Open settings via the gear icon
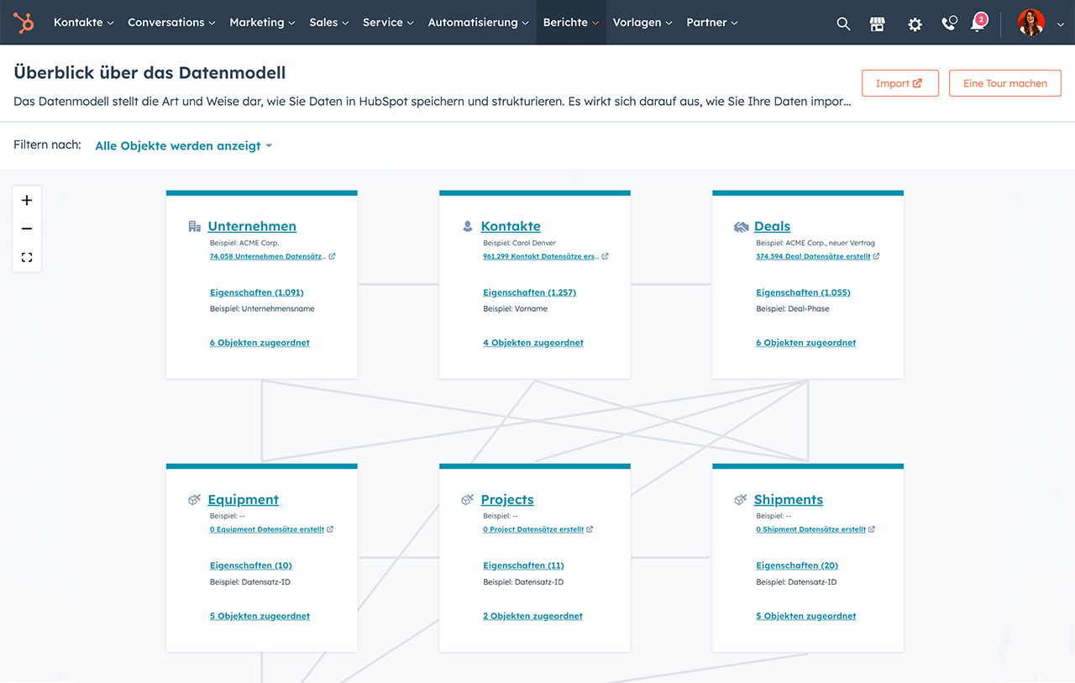Screen dimensions: 1075x683 point(915,24)
